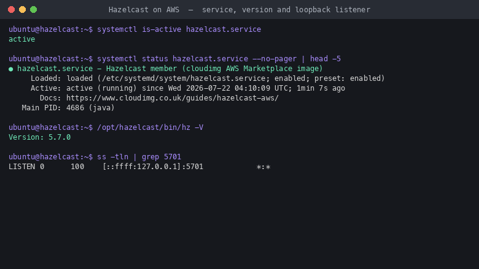Click the green maximize window button
The width and height of the screenshot is (479, 269).
(x=34, y=10)
